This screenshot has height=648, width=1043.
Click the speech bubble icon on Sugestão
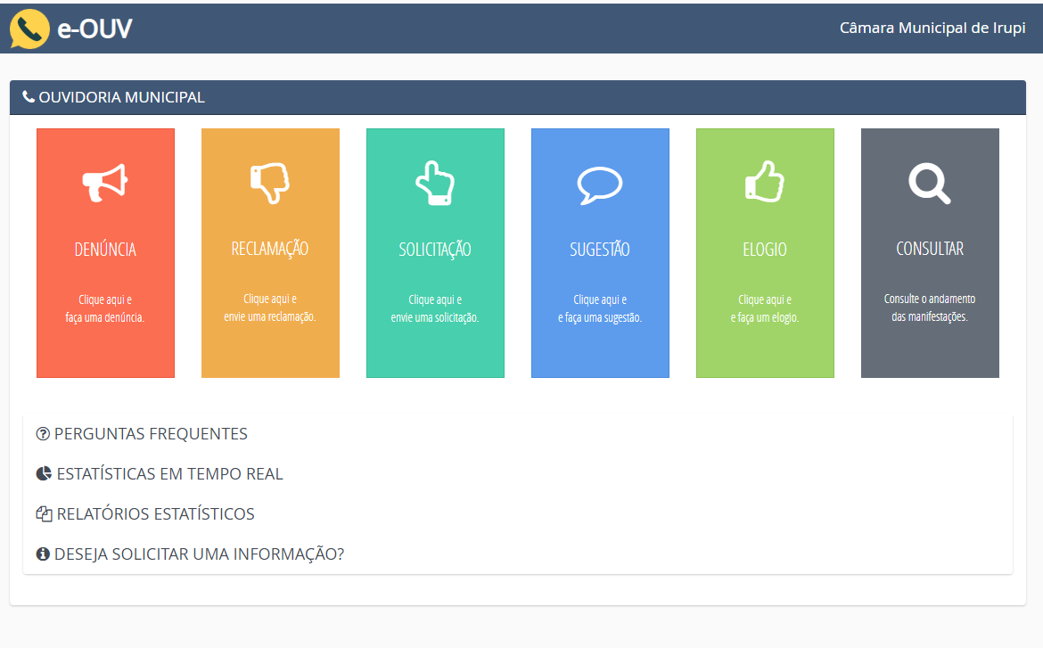(599, 185)
